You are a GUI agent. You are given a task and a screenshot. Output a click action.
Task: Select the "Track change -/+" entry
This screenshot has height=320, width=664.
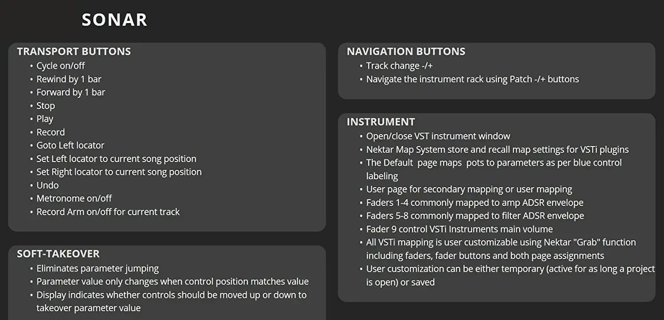pyautogui.click(x=399, y=66)
